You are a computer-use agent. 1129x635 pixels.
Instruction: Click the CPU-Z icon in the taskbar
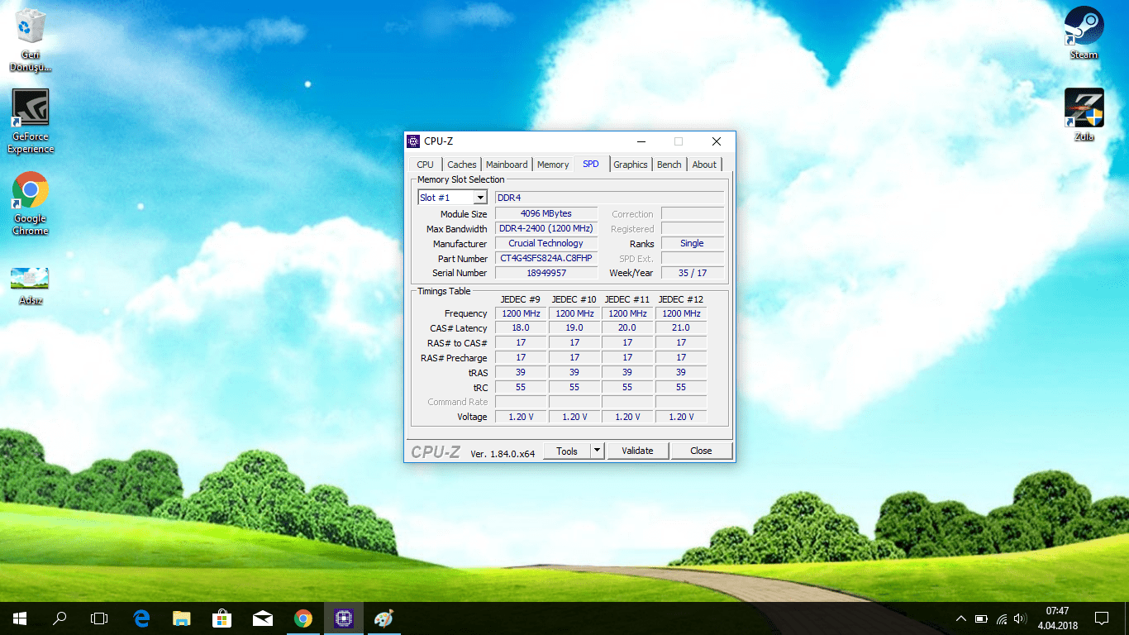click(343, 618)
